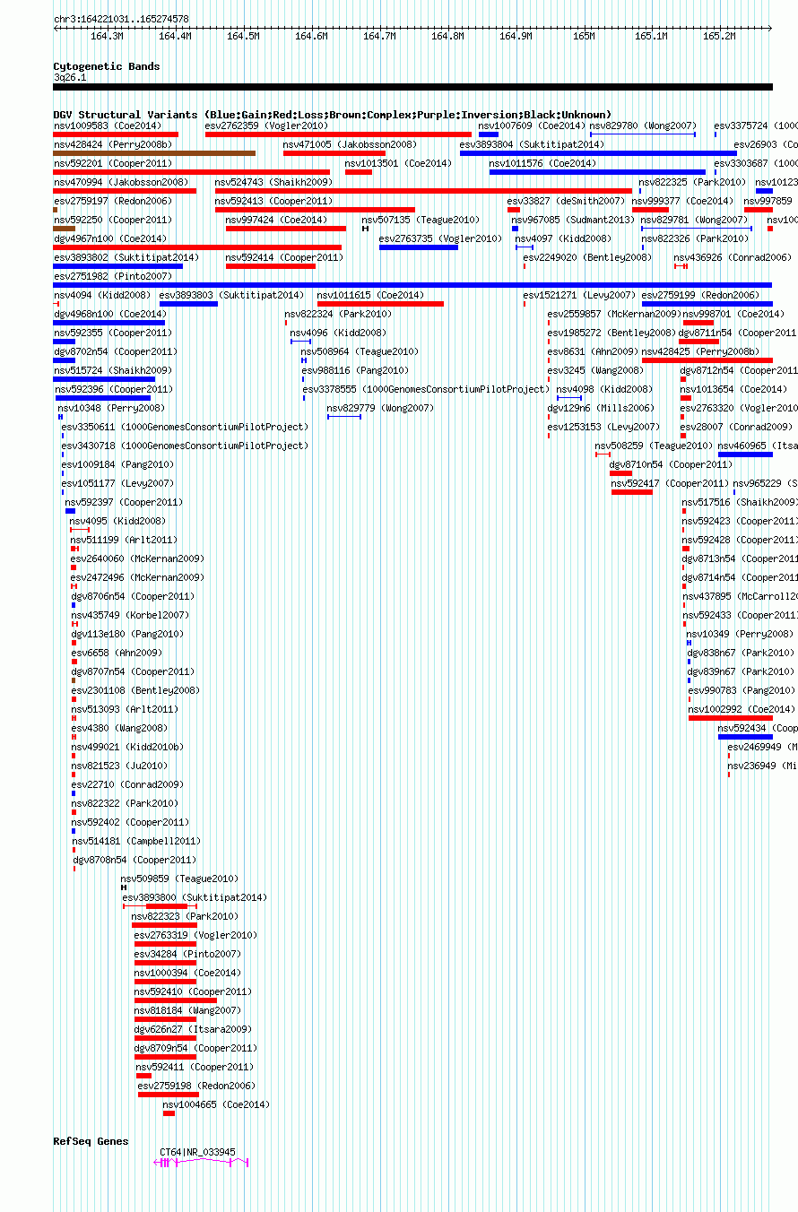The height and width of the screenshot is (1212, 798).
Task: Click nsv1002992 (Coe2014) label
Action: pos(741,709)
